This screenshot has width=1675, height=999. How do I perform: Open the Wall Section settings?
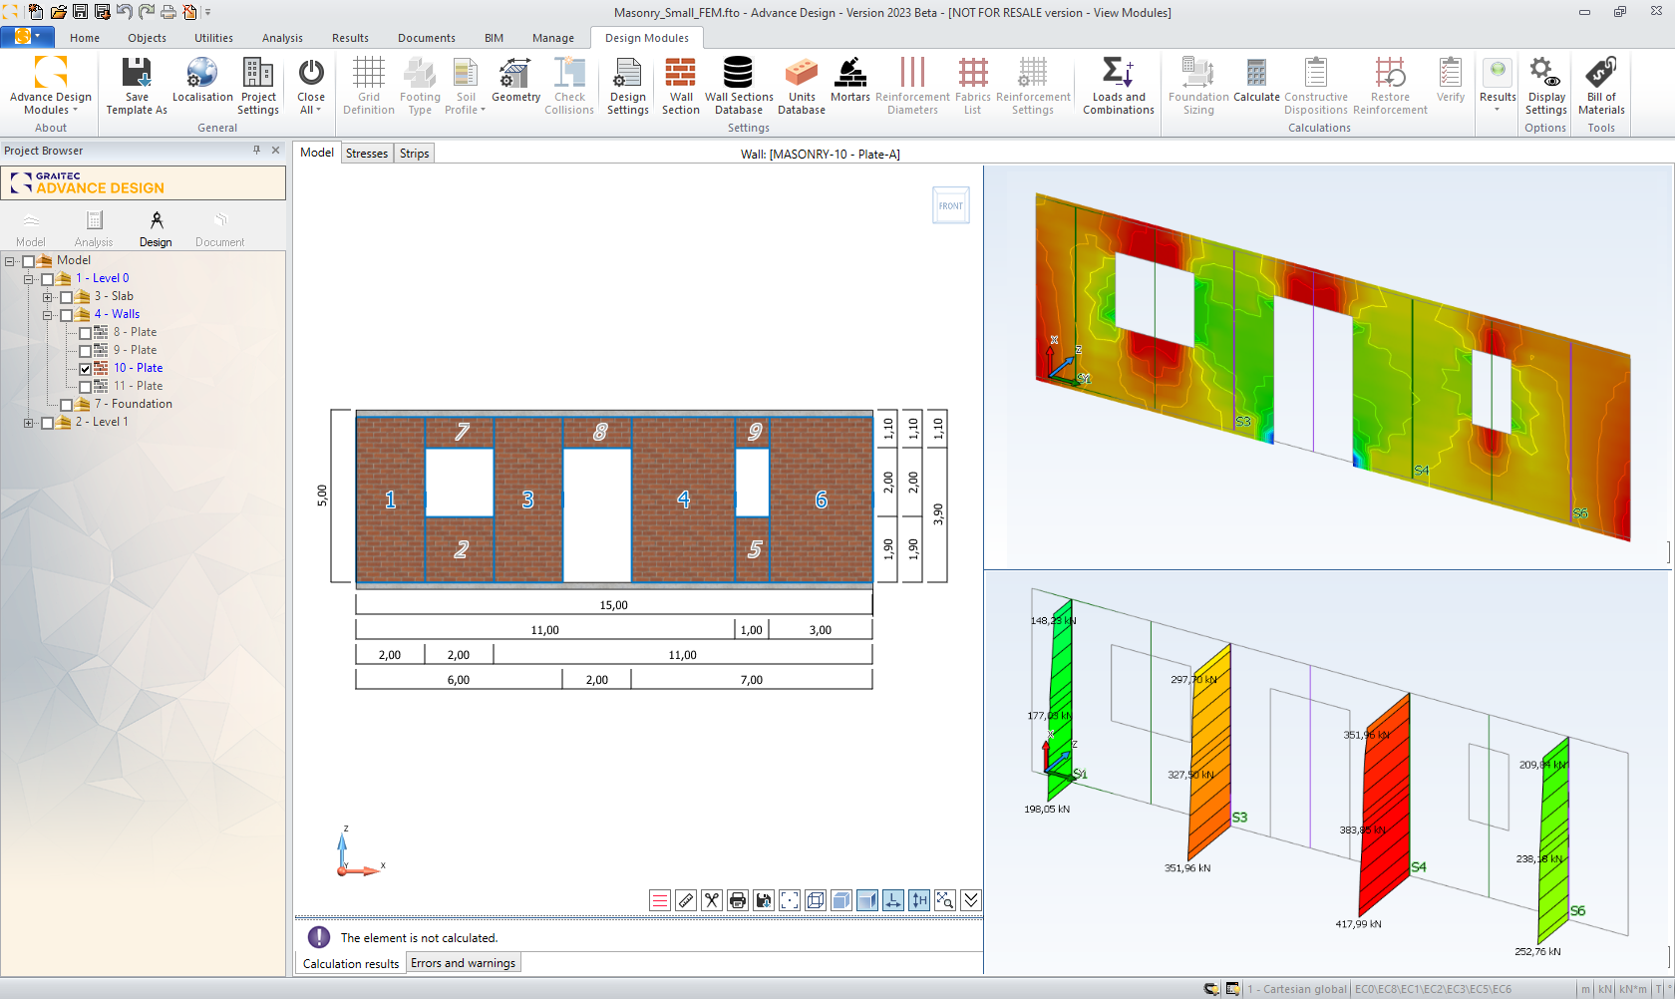pyautogui.click(x=681, y=86)
